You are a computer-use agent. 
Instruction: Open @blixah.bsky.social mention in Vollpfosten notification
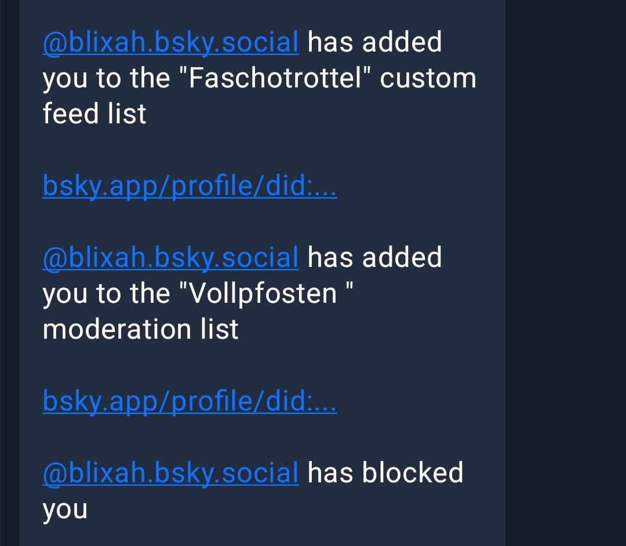point(171,257)
